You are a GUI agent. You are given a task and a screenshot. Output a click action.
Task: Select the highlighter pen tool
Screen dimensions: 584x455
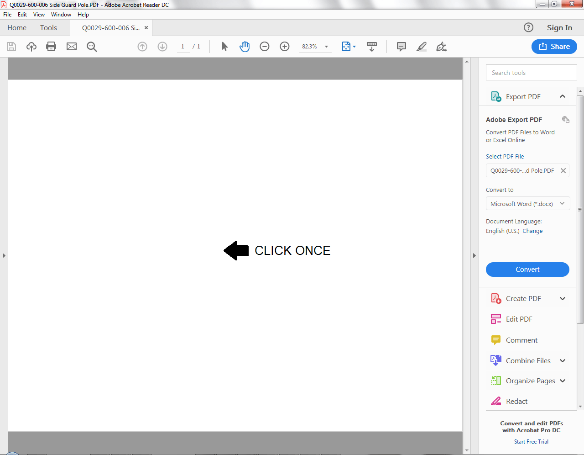click(422, 47)
